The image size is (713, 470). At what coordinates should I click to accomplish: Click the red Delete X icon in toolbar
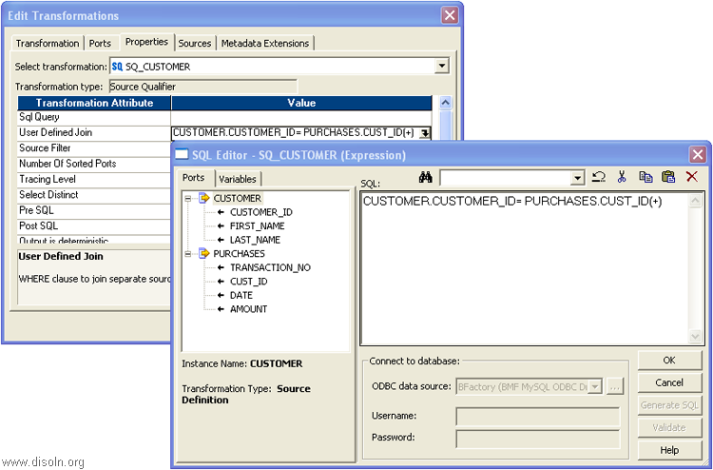pos(692,177)
